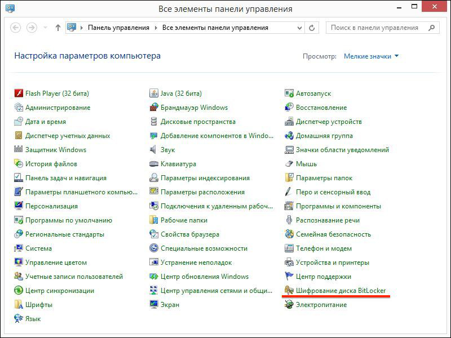Open Программы и компоненты link
Screen dimensions: 451x338
338,206
